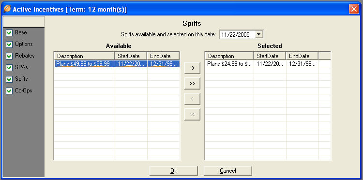The height and width of the screenshot is (180, 363).
Task: Click the Available row's 11/22/20 start date
Action: (131, 63)
